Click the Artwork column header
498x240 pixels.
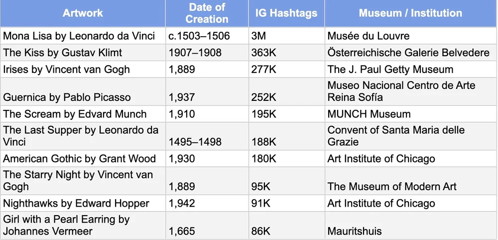tap(83, 13)
